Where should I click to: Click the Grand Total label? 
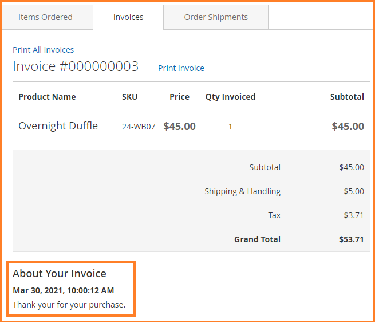click(257, 239)
